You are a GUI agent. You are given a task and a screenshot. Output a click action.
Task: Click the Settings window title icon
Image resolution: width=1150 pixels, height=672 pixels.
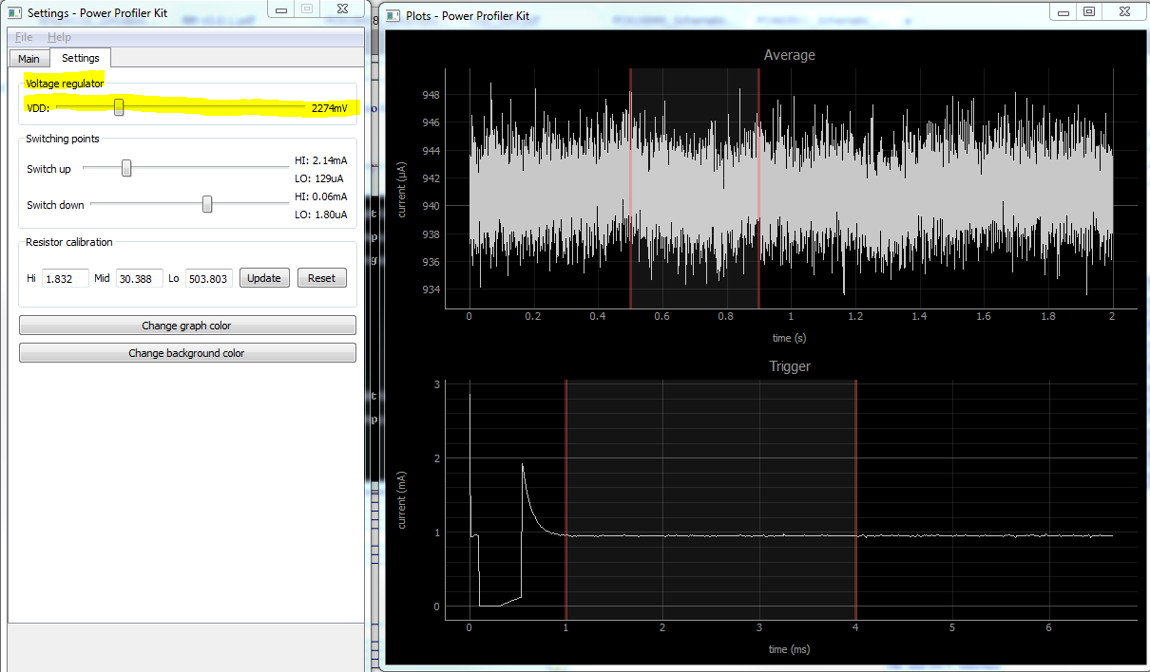[14, 13]
